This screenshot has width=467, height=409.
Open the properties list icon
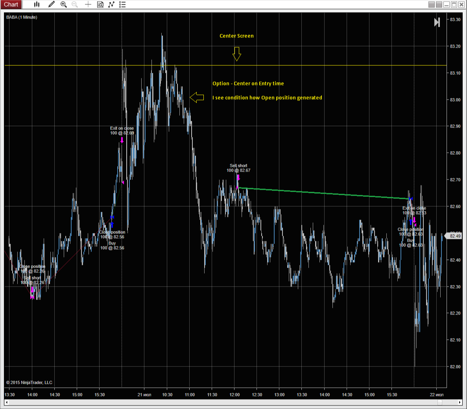pos(122,4)
